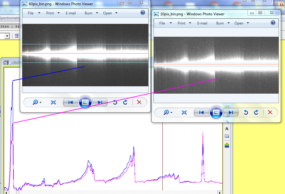Open Burn dropdown in 60pix_bin viewer
Viewport: 285px width, 194px height.
91,13
